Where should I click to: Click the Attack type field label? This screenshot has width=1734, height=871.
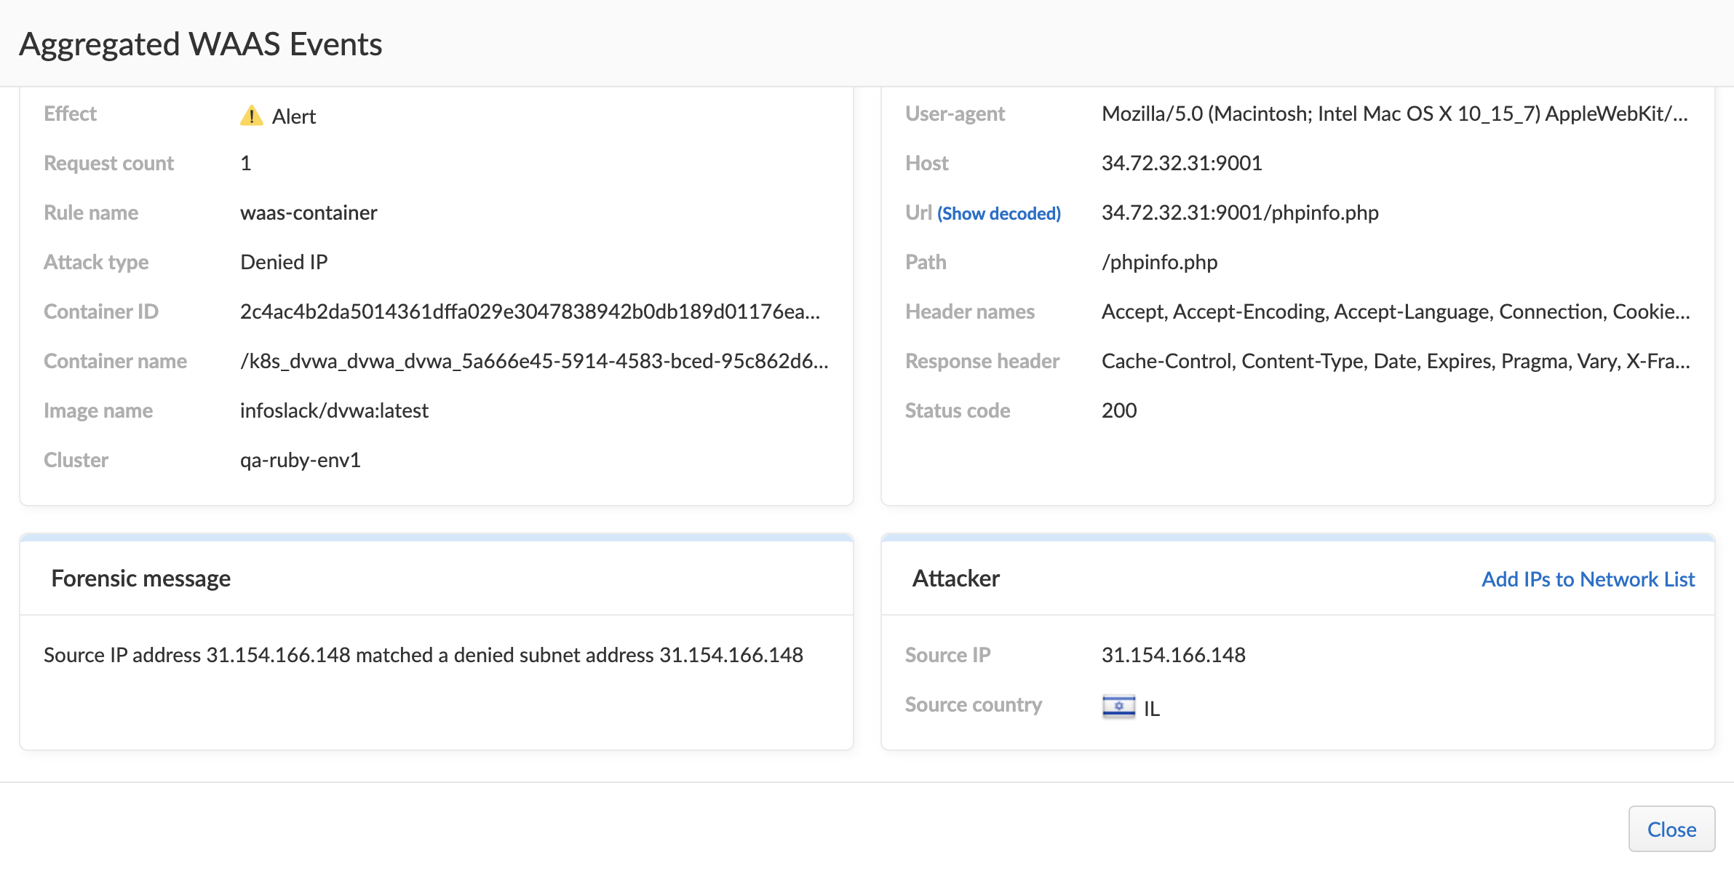(x=95, y=262)
